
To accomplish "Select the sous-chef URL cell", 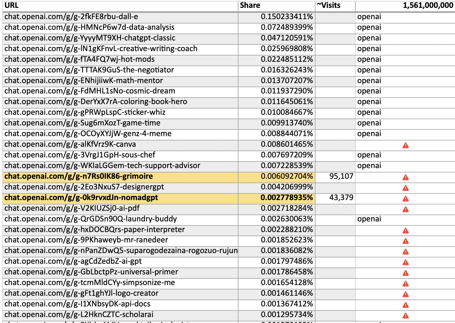I will coord(121,156).
